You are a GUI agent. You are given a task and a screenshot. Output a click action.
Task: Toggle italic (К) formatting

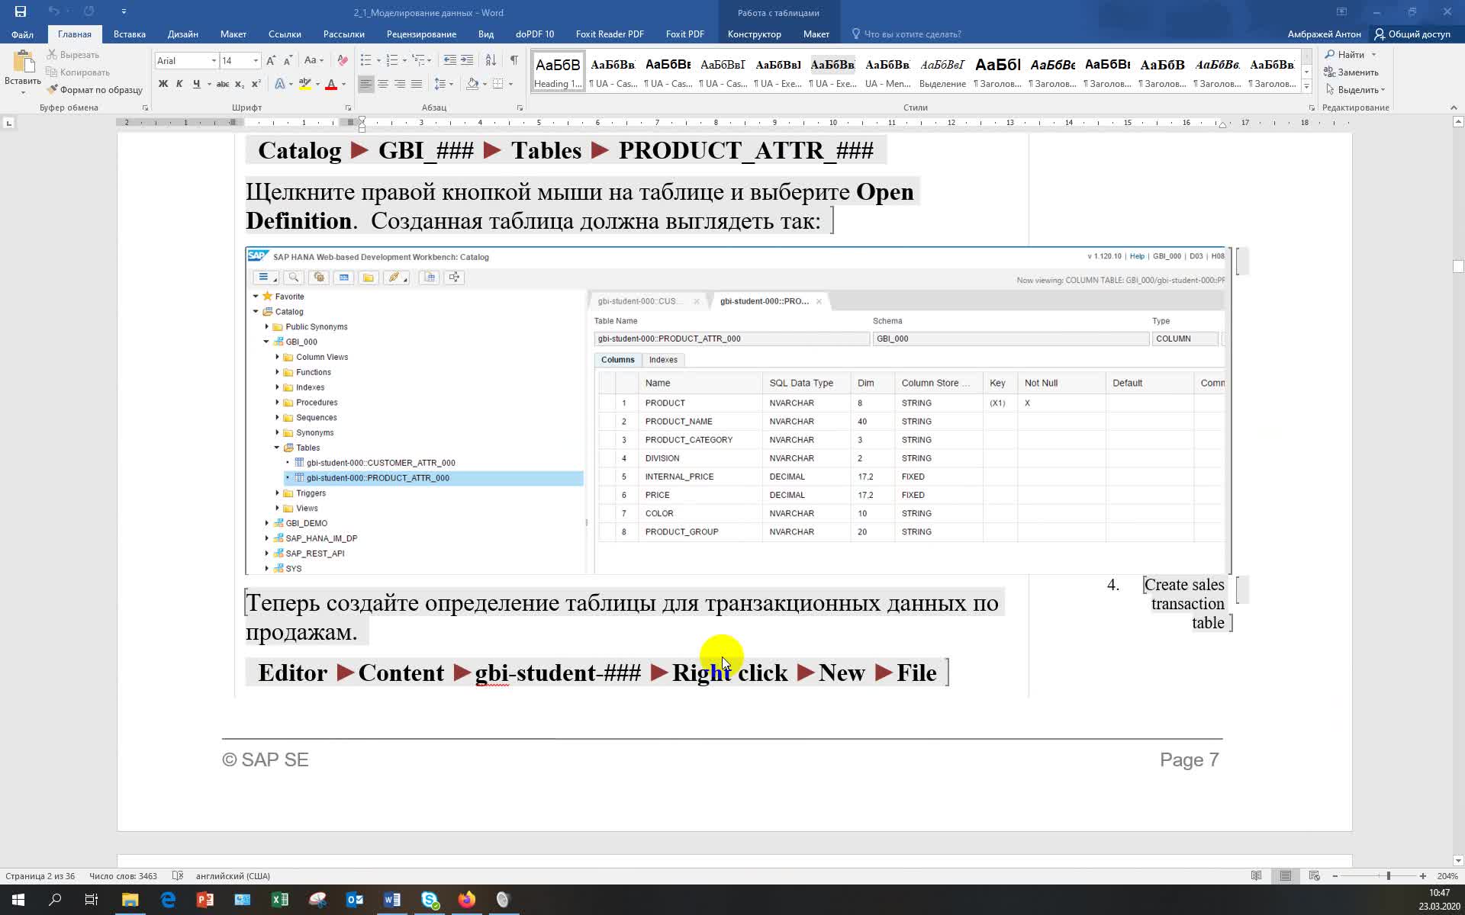click(x=179, y=84)
